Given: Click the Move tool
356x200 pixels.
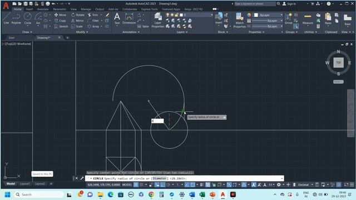Looking at the screenshot, I should (x=60, y=15).
